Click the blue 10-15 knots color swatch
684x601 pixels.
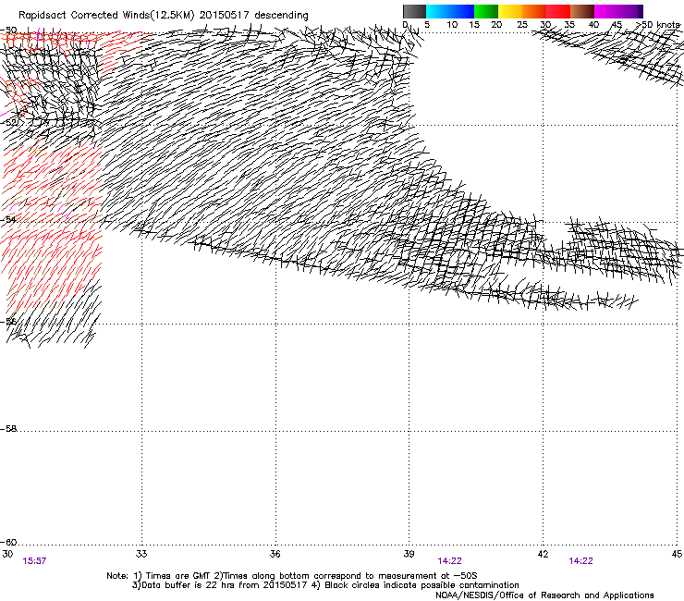pos(462,11)
